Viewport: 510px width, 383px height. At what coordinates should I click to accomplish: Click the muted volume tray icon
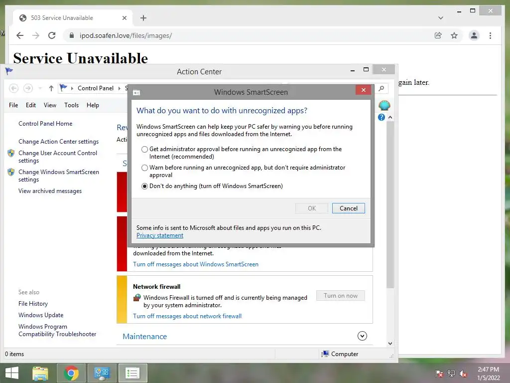point(463,373)
